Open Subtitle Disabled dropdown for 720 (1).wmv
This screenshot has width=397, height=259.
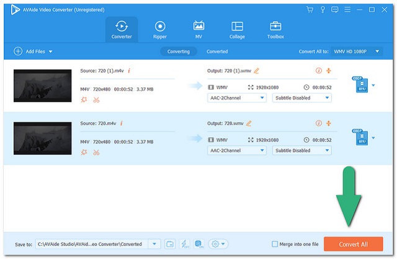coord(302,98)
